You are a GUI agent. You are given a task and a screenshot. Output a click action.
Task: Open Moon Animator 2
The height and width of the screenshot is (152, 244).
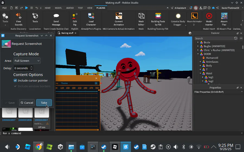[194, 19]
